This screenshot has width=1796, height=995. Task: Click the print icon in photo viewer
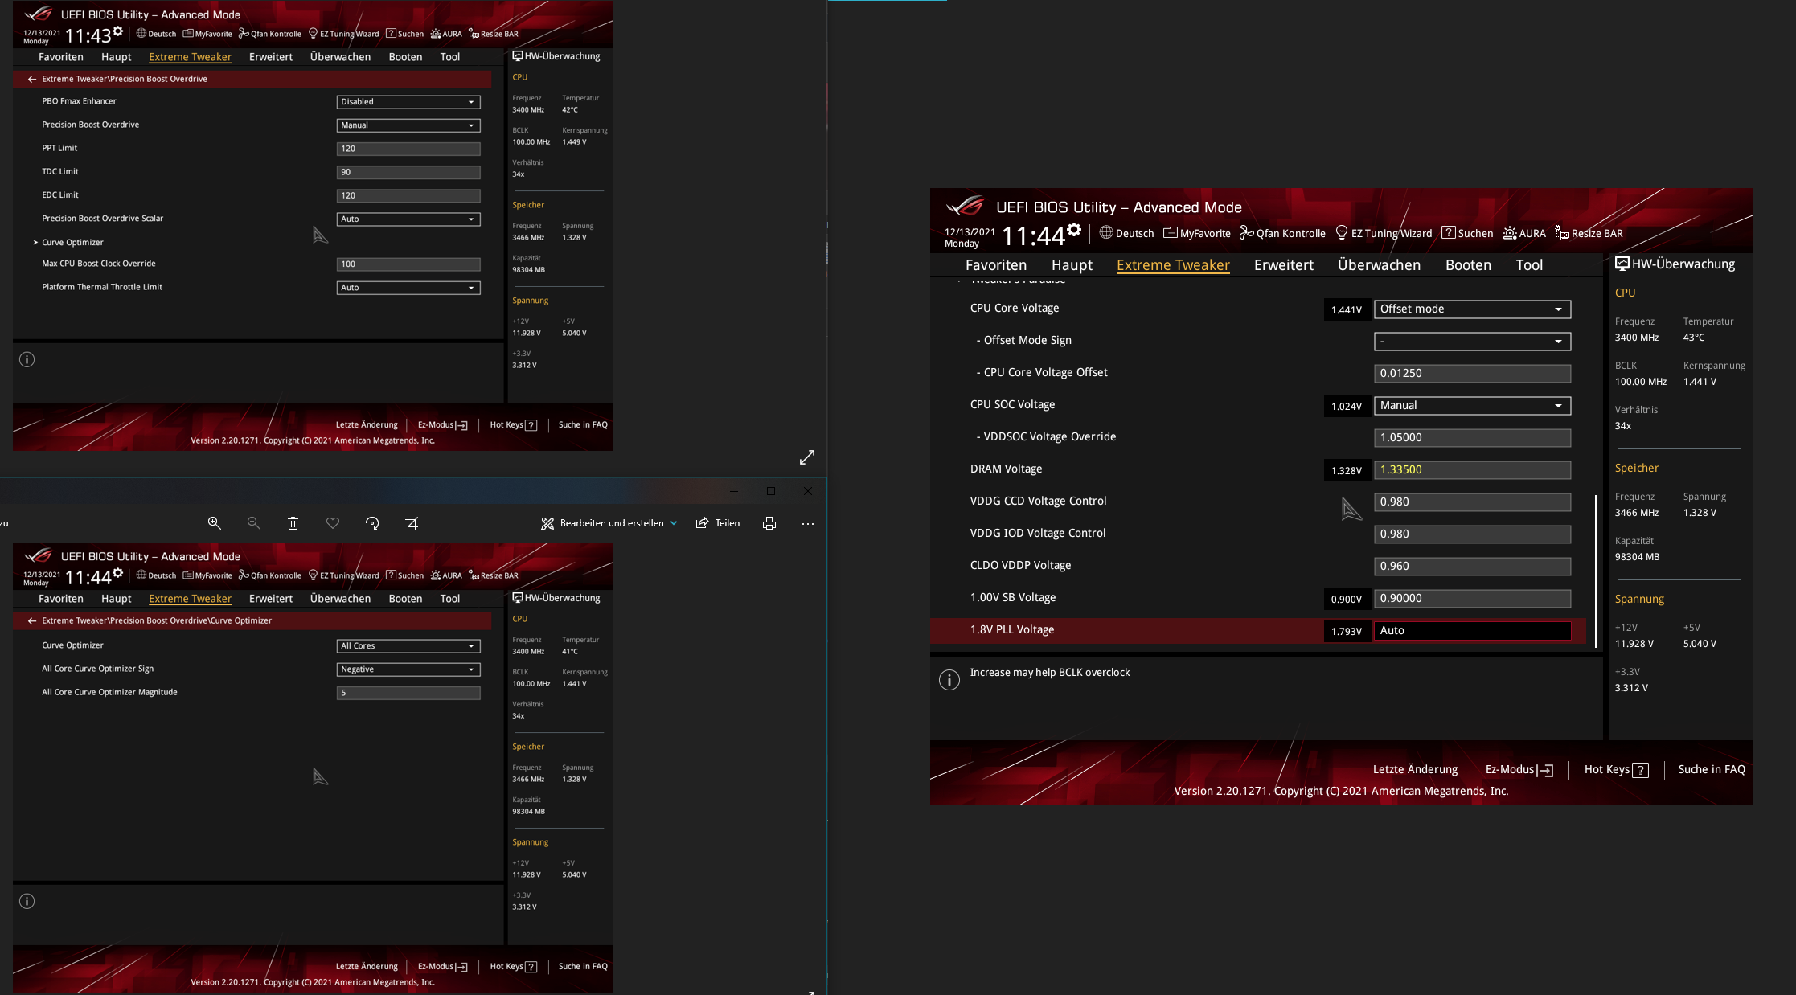pos(769,523)
